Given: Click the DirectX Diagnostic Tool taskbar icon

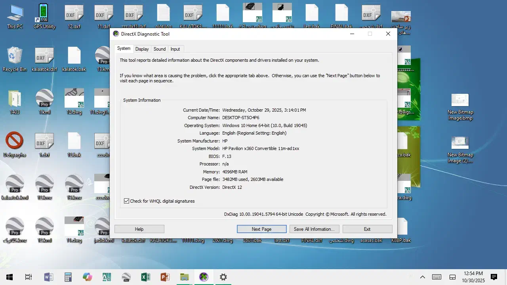Looking at the screenshot, I should click(x=204, y=277).
